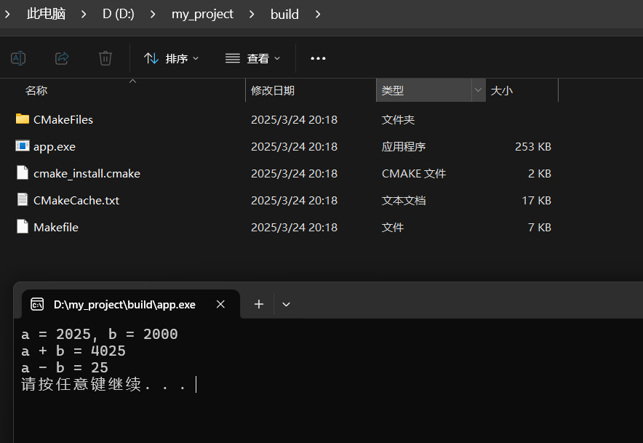Expand chevron after 此电脑 breadcrumb
This screenshot has height=443, width=643.
(x=84, y=15)
